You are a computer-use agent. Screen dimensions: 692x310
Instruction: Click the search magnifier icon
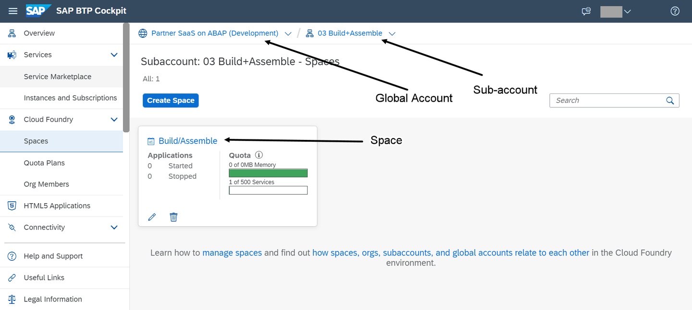[x=670, y=100]
